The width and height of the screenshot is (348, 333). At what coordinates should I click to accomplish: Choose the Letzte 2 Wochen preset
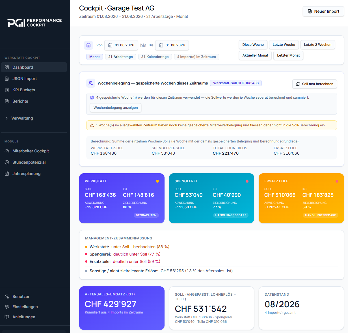coord(318,45)
